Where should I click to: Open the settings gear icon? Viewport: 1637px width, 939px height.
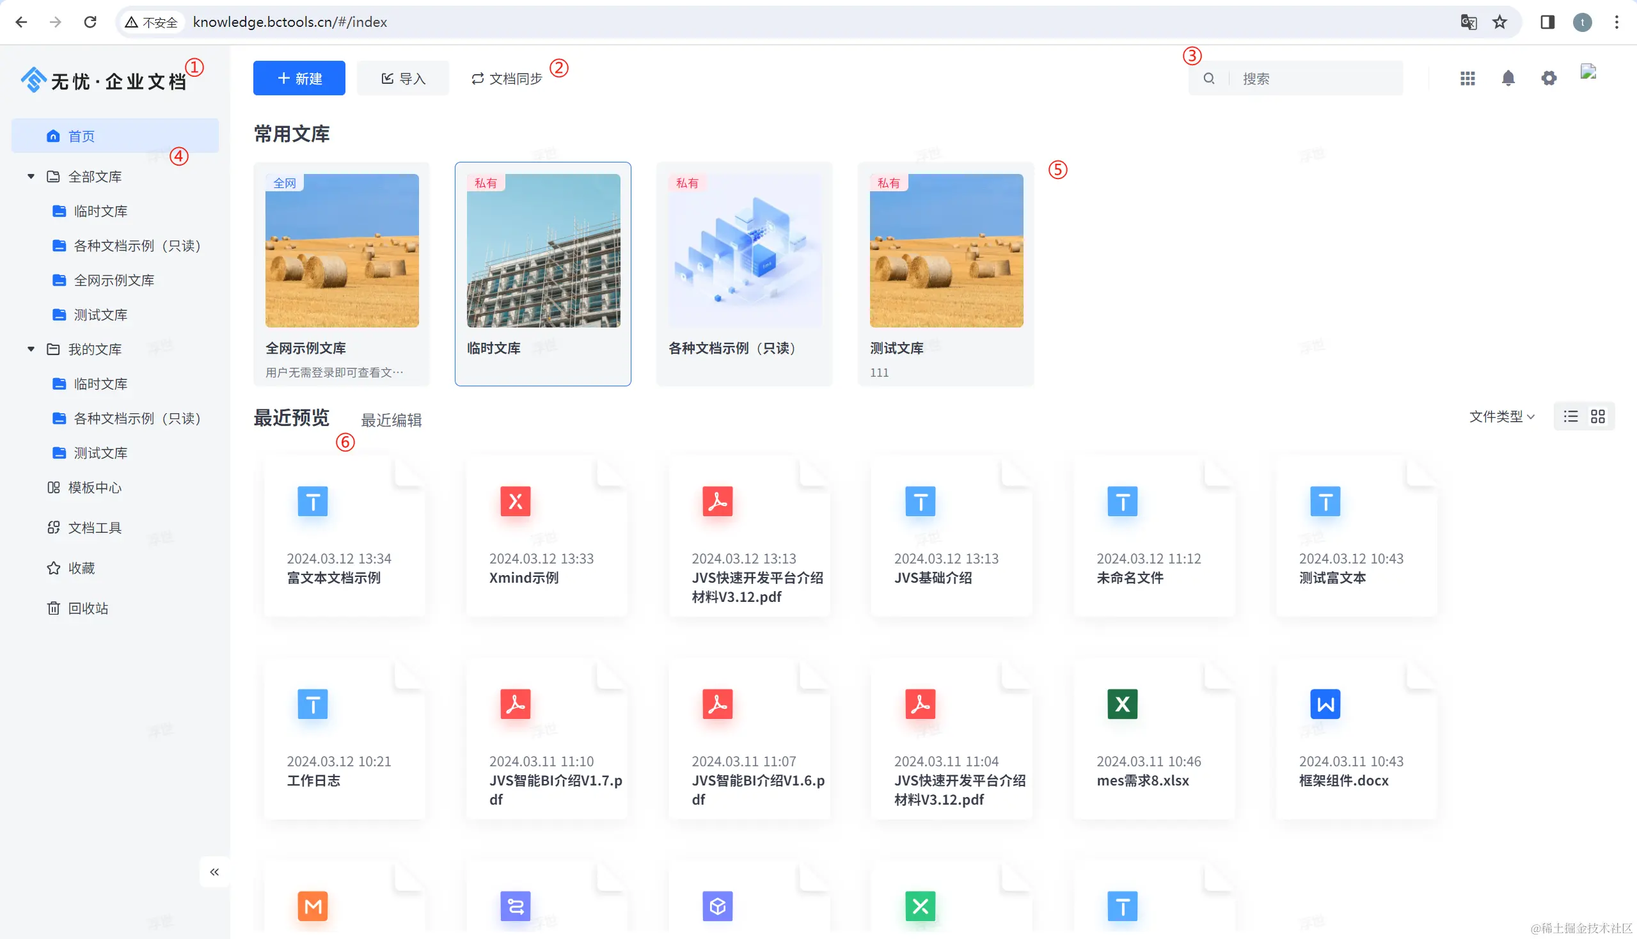(x=1549, y=79)
